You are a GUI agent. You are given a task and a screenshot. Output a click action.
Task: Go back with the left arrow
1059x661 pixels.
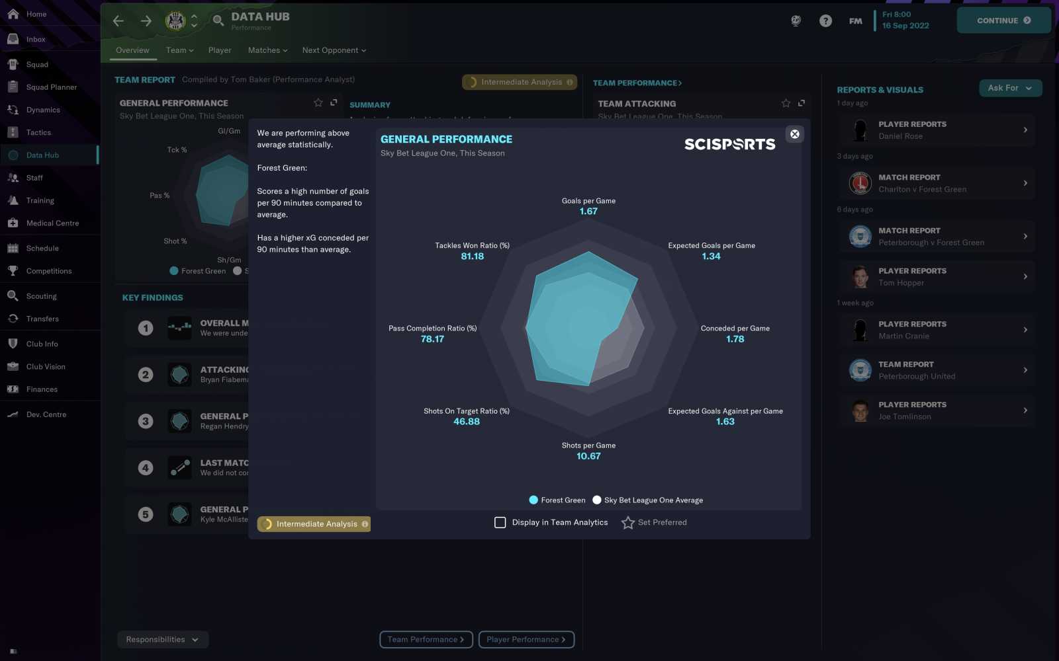118,21
